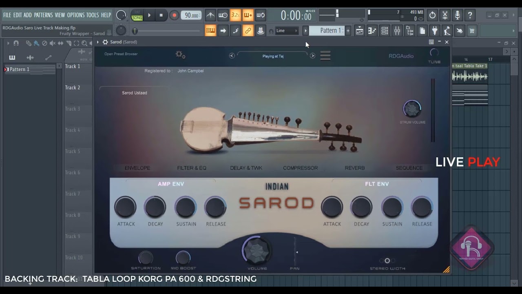Click Open Preset Browser
The width and height of the screenshot is (522, 294).
[x=121, y=54]
